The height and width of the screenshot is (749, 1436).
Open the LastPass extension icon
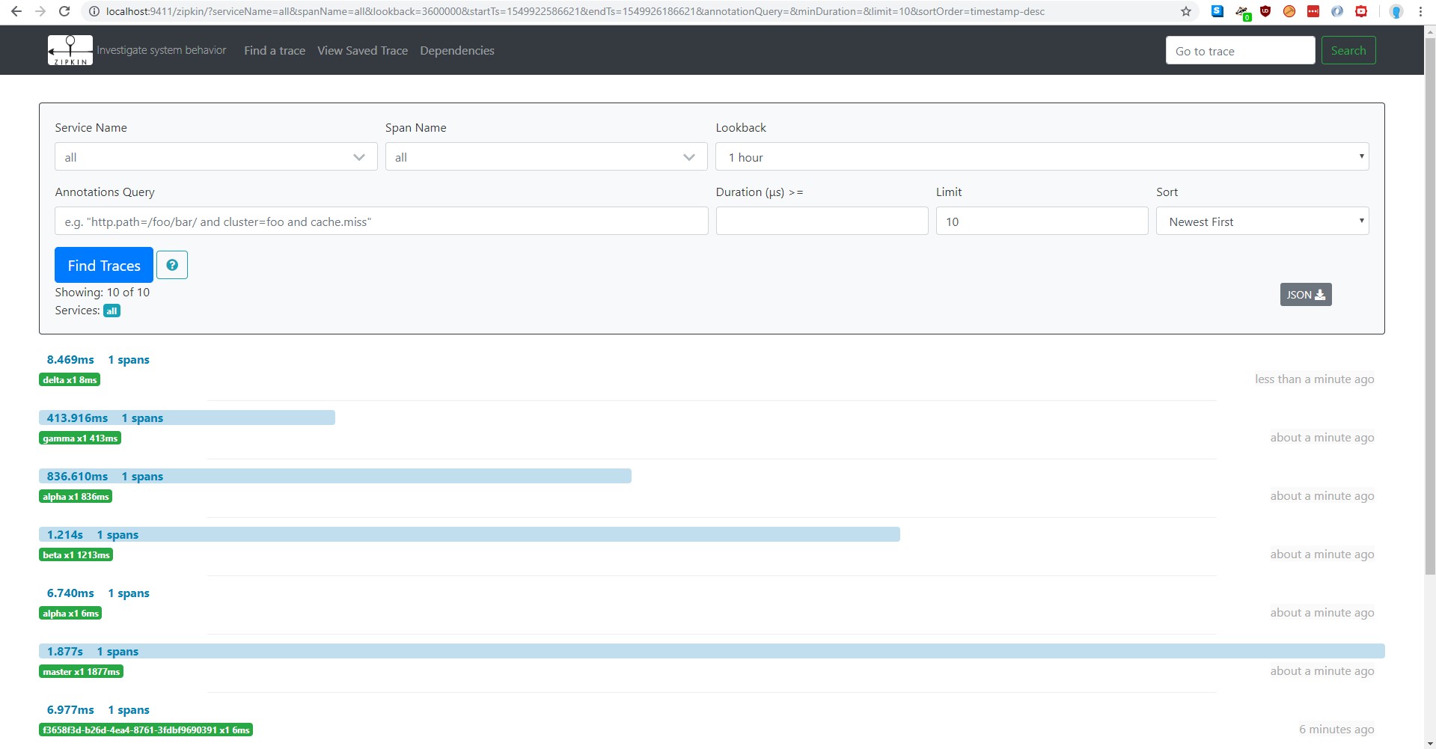click(1313, 11)
